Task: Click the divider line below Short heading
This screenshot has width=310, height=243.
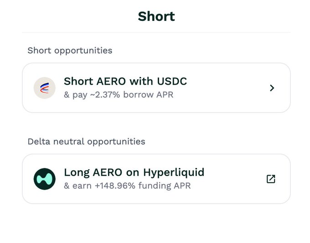Action: tap(156, 32)
